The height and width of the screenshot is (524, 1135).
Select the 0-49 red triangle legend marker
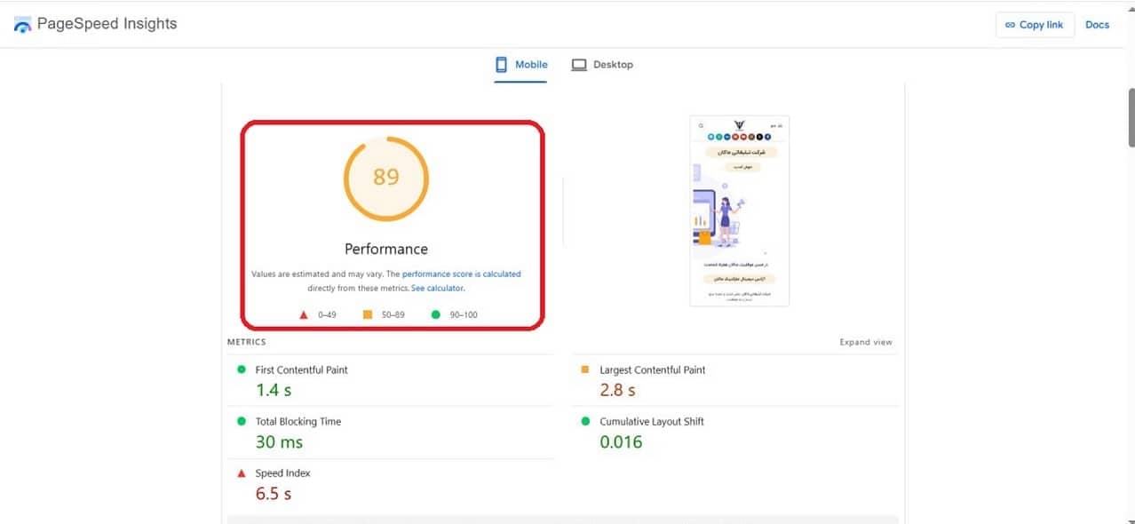pos(302,314)
